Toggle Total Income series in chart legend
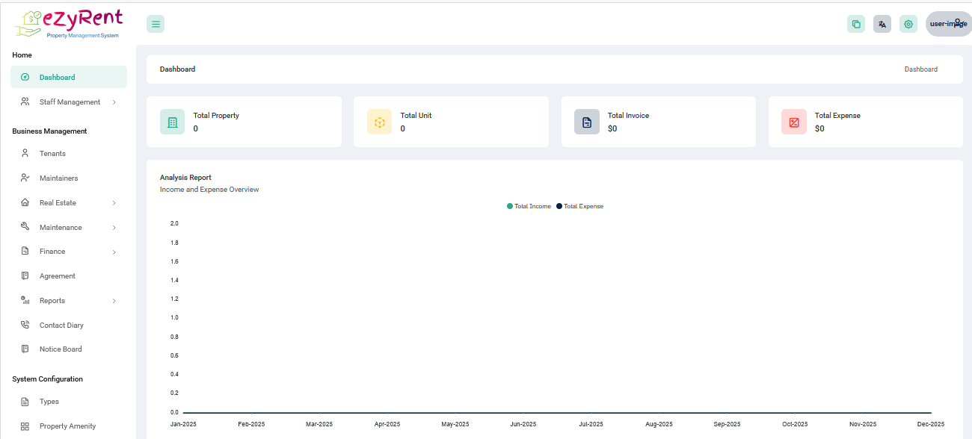 [529, 206]
